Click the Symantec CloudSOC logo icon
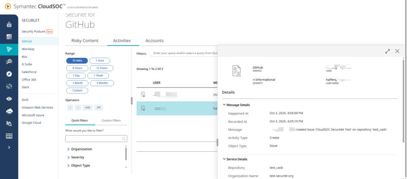Image resolution: width=407 pixels, height=179 pixels. coord(8,6)
